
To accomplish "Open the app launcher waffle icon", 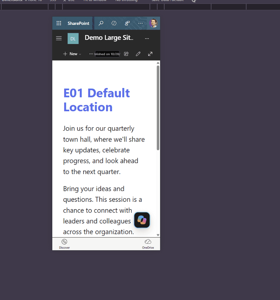I will coord(59,23).
